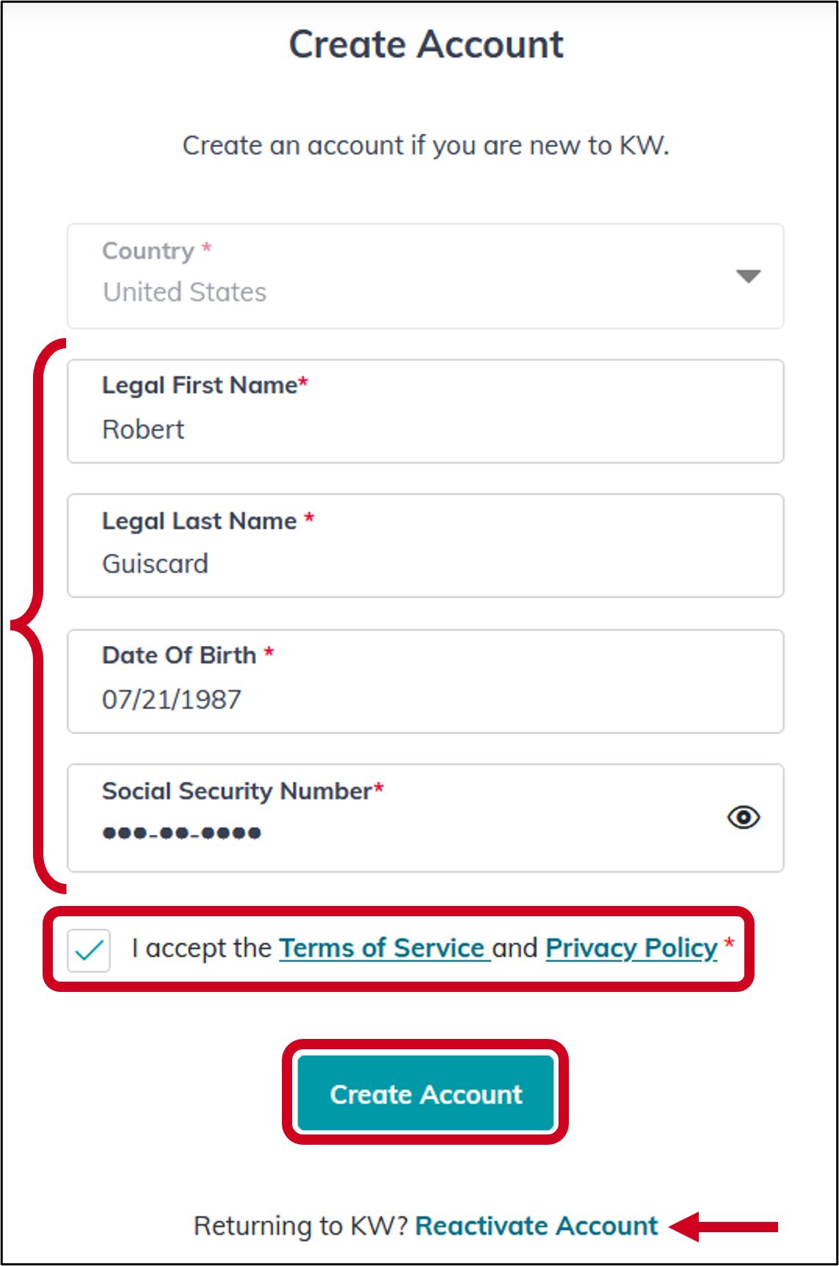Uncheck the Terms of Service acceptance box
The width and height of the screenshot is (839, 1266).
[87, 949]
